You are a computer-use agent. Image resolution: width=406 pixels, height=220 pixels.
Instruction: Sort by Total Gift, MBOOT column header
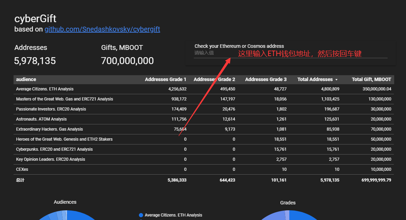(x=371, y=79)
